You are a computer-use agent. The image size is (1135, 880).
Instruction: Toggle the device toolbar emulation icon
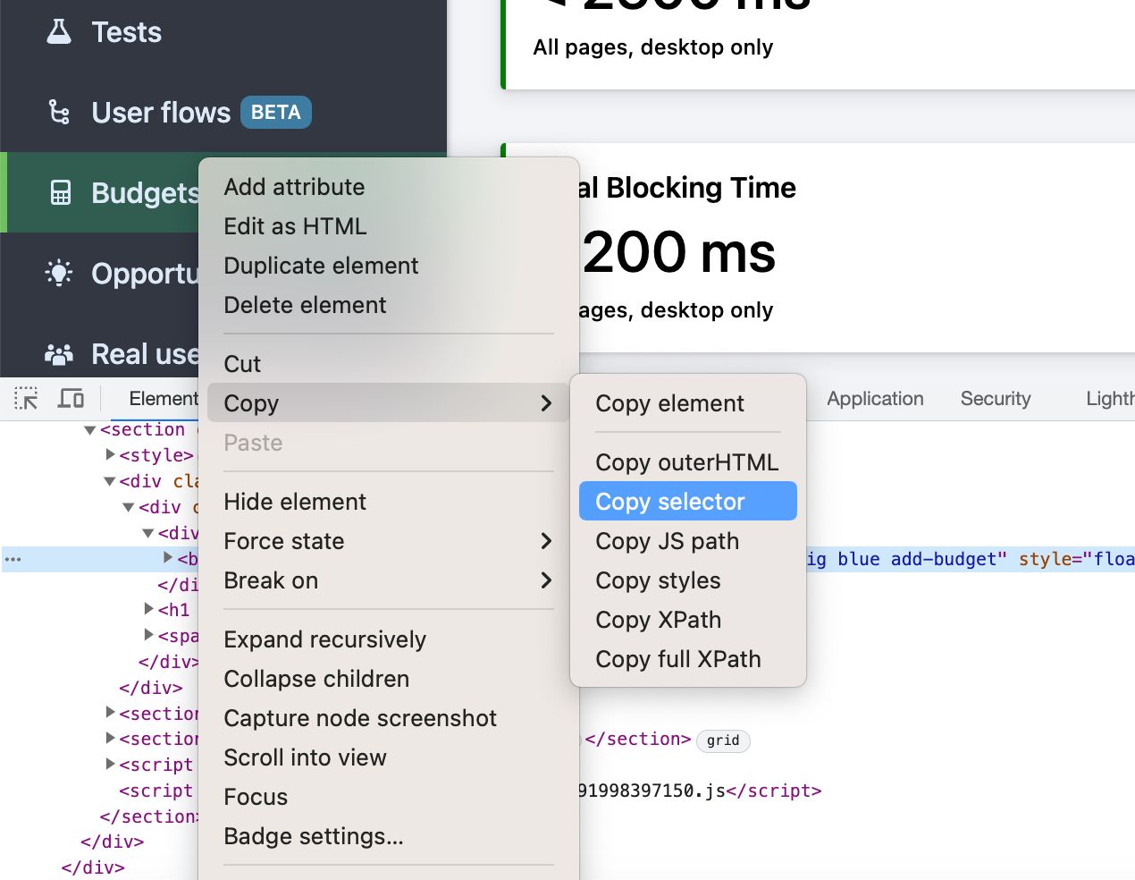[x=71, y=399]
